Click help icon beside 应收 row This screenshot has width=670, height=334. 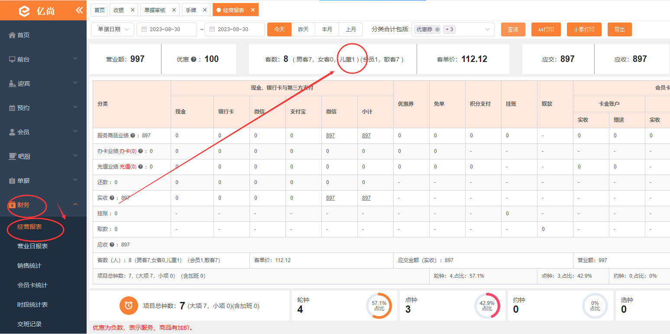[x=111, y=245]
